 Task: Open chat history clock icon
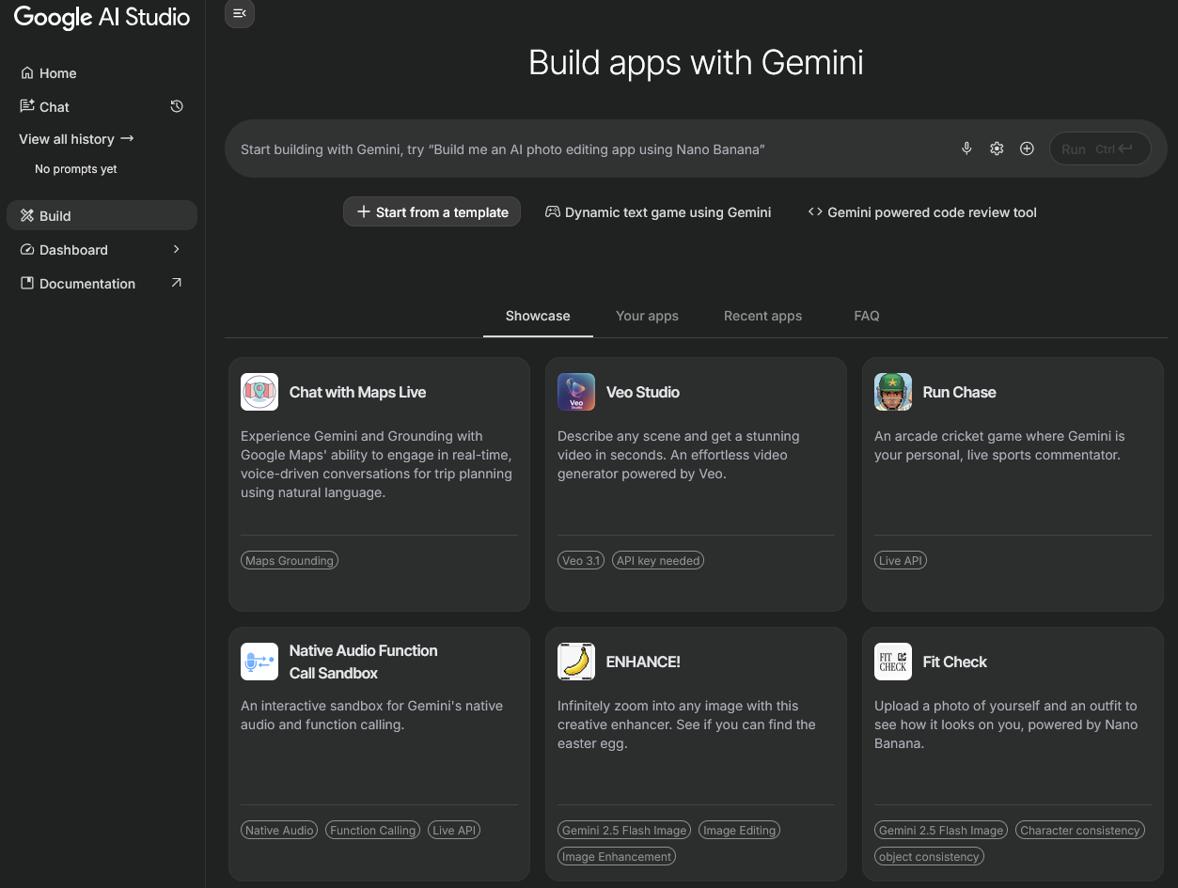pyautogui.click(x=176, y=106)
